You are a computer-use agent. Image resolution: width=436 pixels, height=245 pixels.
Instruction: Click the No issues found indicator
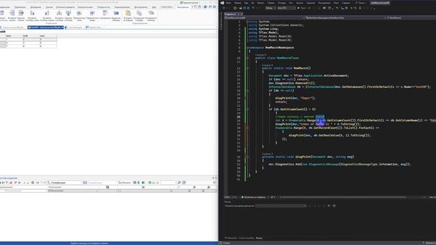(x=253, y=197)
